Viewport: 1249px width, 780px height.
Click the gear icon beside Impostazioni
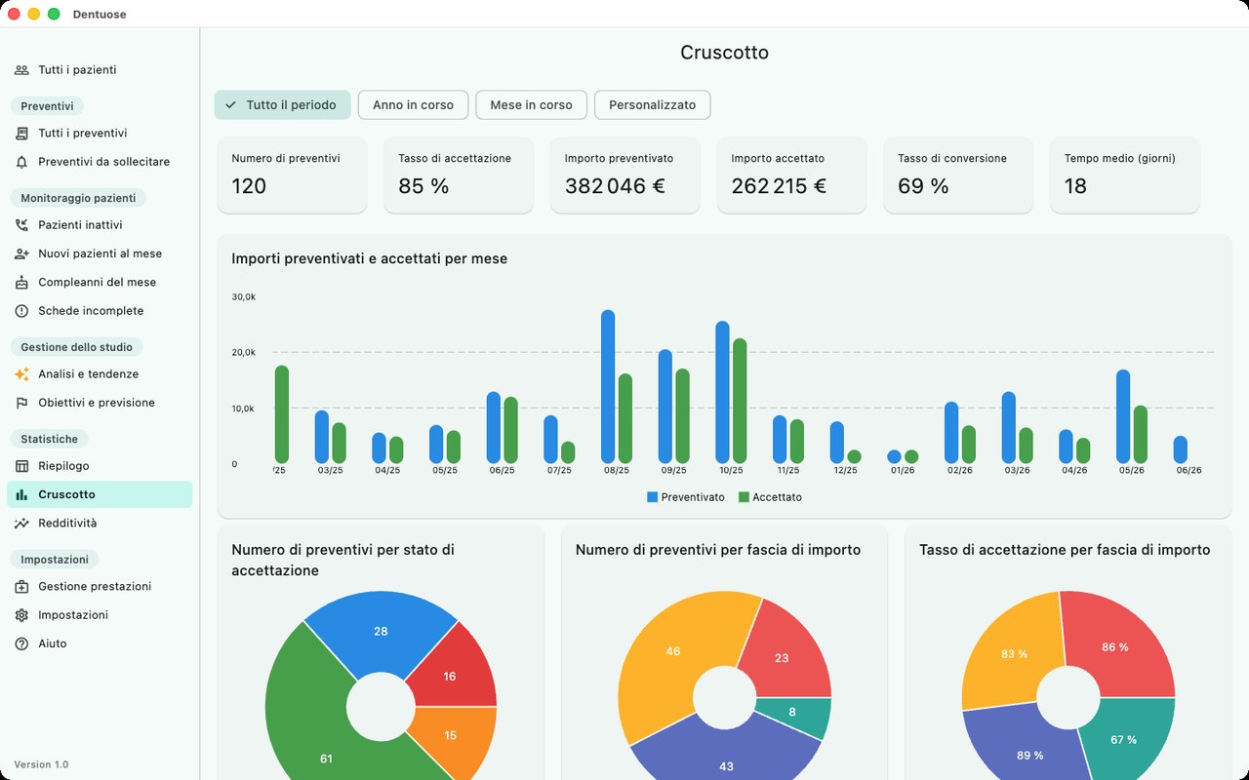21,615
